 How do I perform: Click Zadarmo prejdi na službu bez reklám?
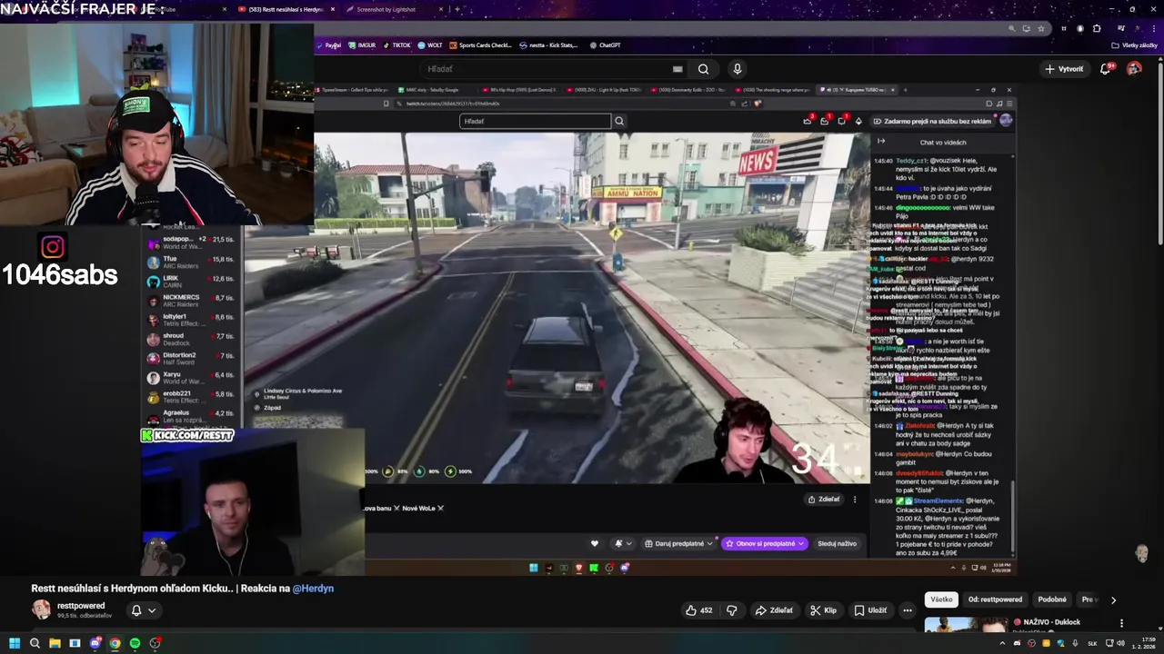point(932,121)
